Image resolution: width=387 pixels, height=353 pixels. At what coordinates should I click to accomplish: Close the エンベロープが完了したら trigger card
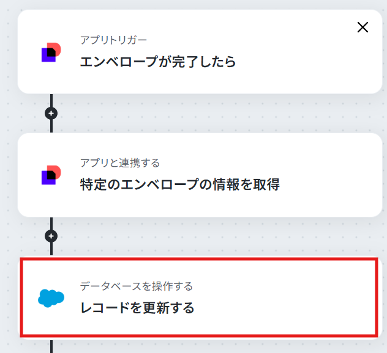(x=363, y=27)
